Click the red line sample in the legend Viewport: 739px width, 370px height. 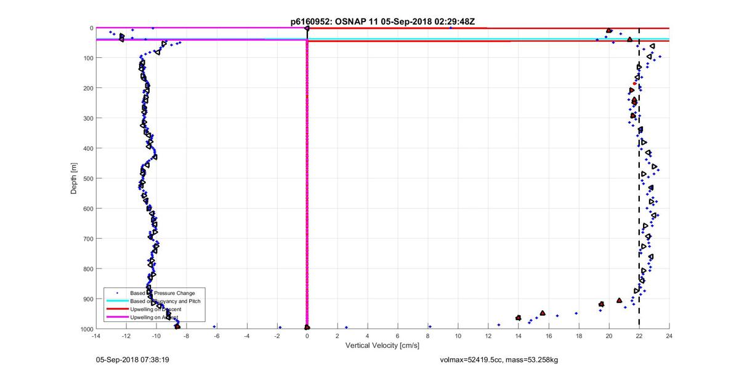117,308
